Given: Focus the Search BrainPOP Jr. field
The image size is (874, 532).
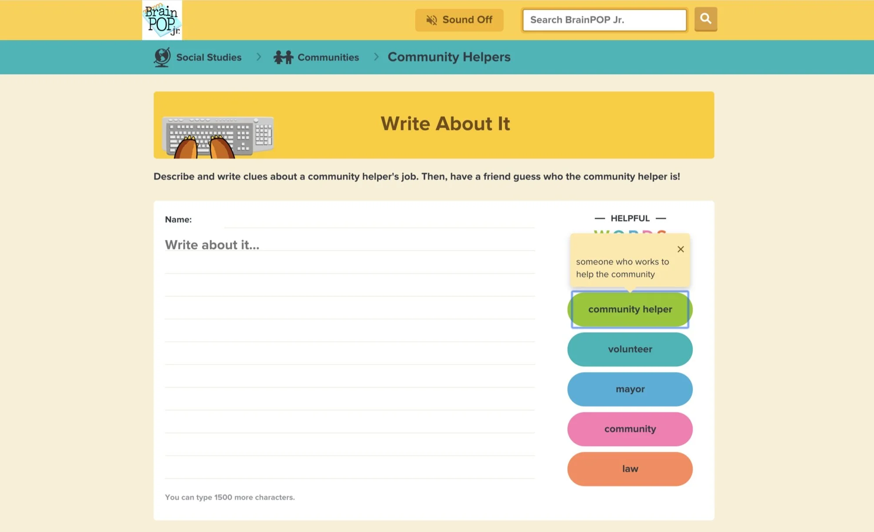Looking at the screenshot, I should (x=604, y=20).
